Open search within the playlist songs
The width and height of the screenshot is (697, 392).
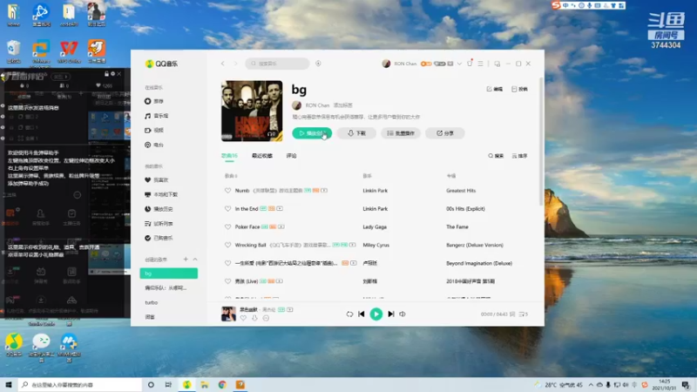(496, 156)
